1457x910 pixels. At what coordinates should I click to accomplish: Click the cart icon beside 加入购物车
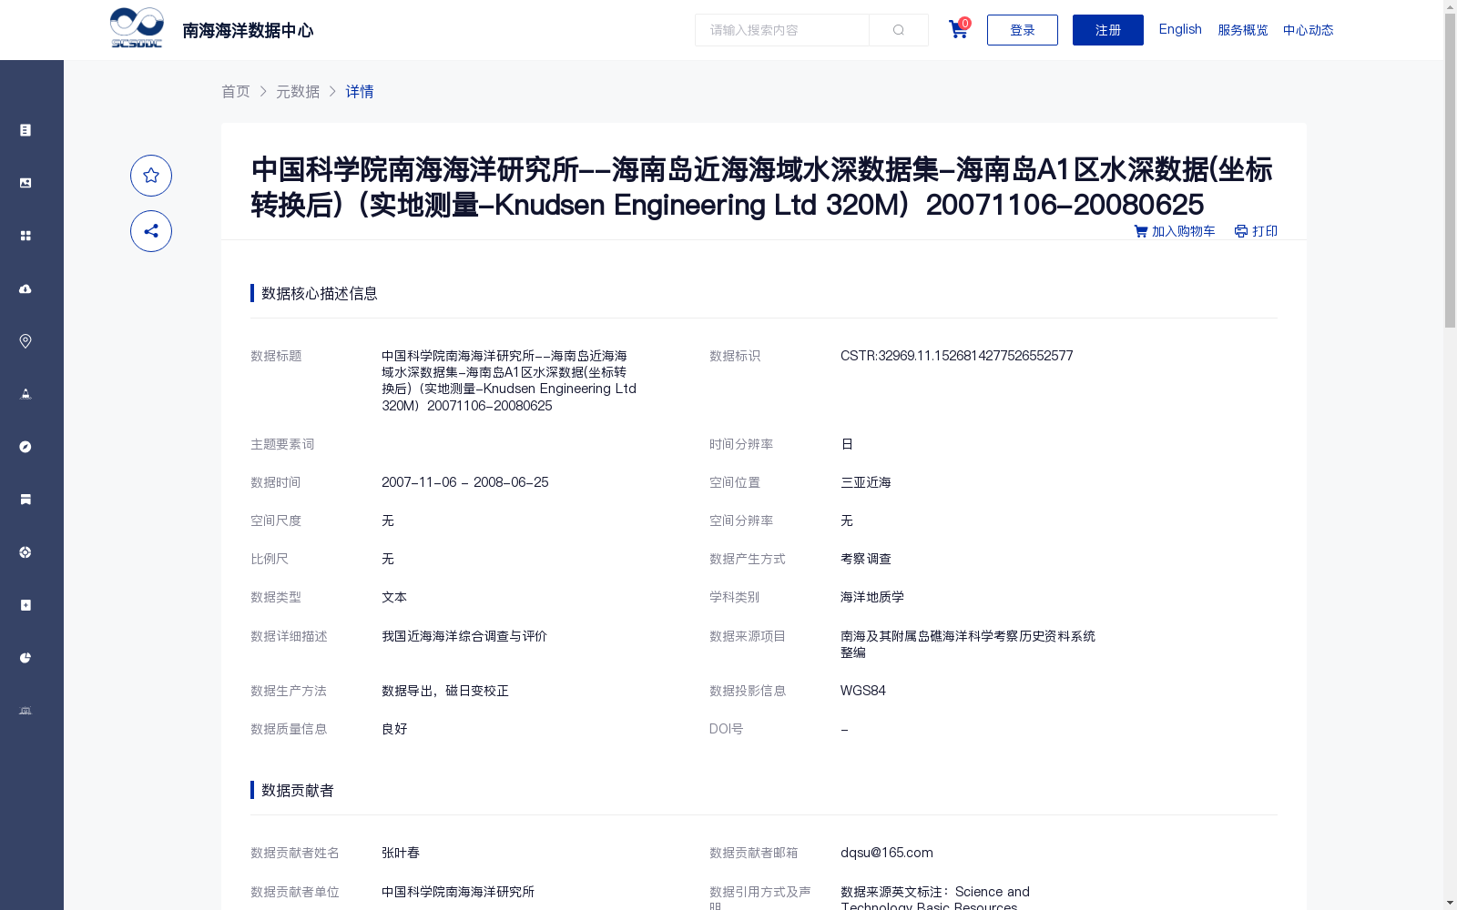1141,231
